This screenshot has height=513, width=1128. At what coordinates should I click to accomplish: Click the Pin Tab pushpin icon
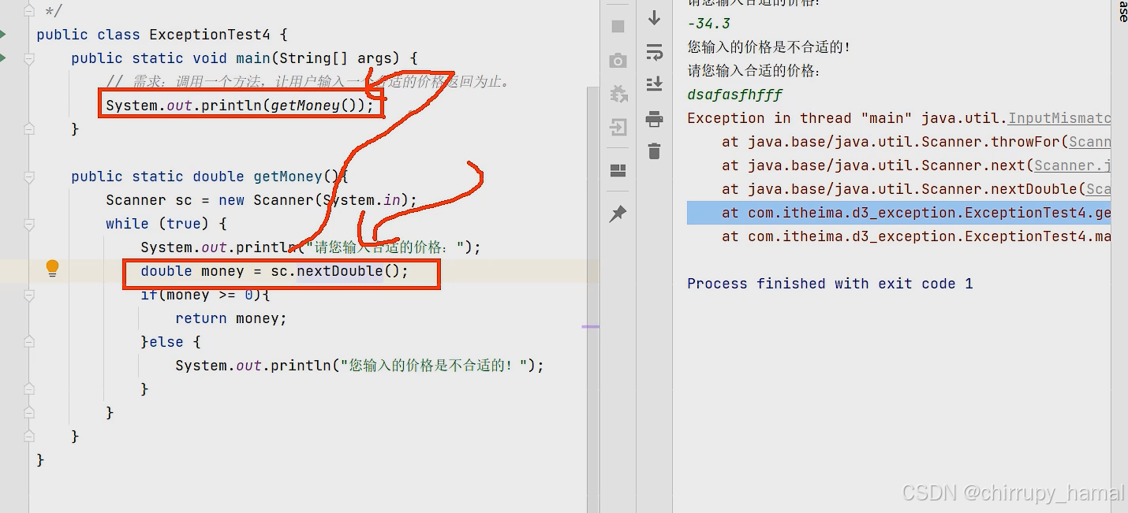(618, 214)
